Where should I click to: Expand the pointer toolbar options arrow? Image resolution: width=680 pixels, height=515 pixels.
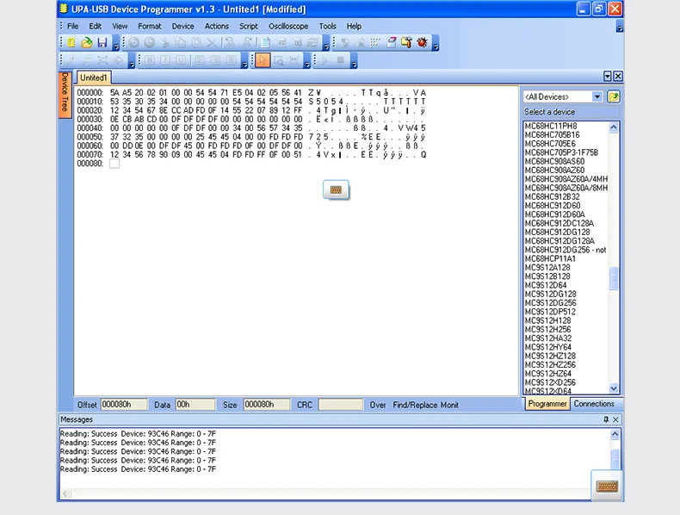pos(307,62)
